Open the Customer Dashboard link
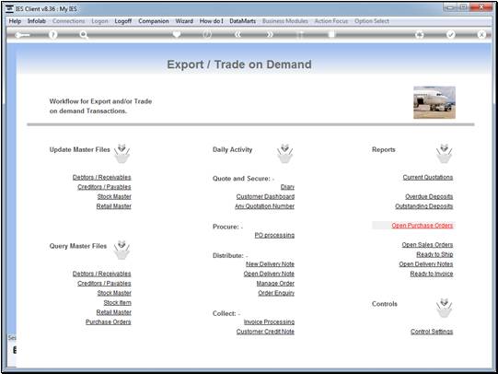Screen dimensions: 498x374 click(265, 197)
